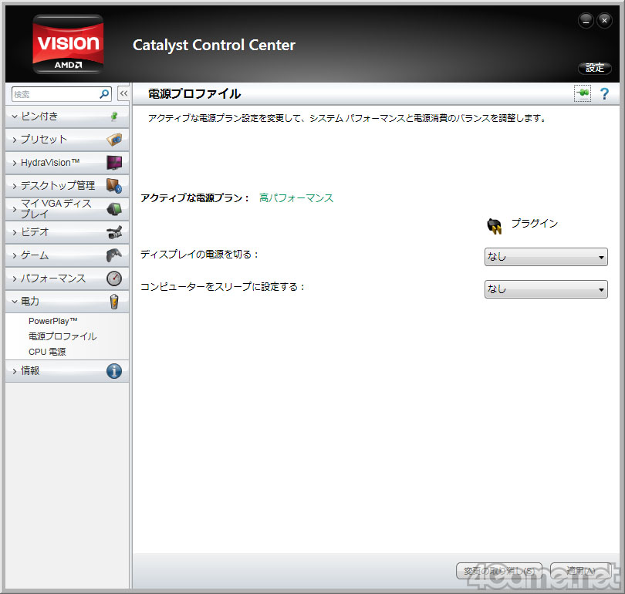
Task: Click the blue help question mark
Action: 604,94
